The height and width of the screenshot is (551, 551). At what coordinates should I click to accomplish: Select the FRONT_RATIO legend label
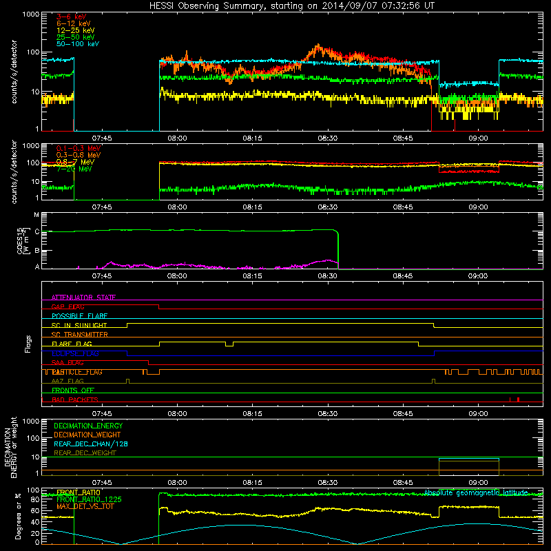(79, 492)
